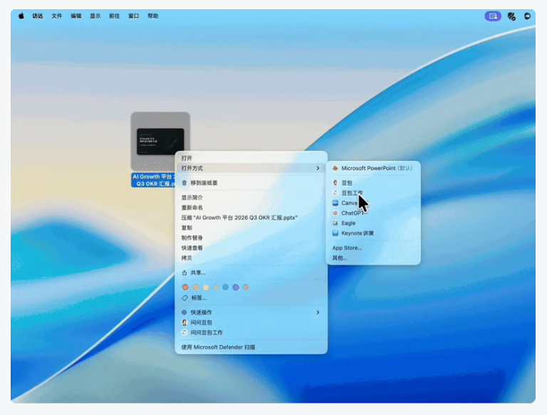Viewport: 547px width, 415px height.
Task: Apply the gray tag color
Action: (x=246, y=287)
